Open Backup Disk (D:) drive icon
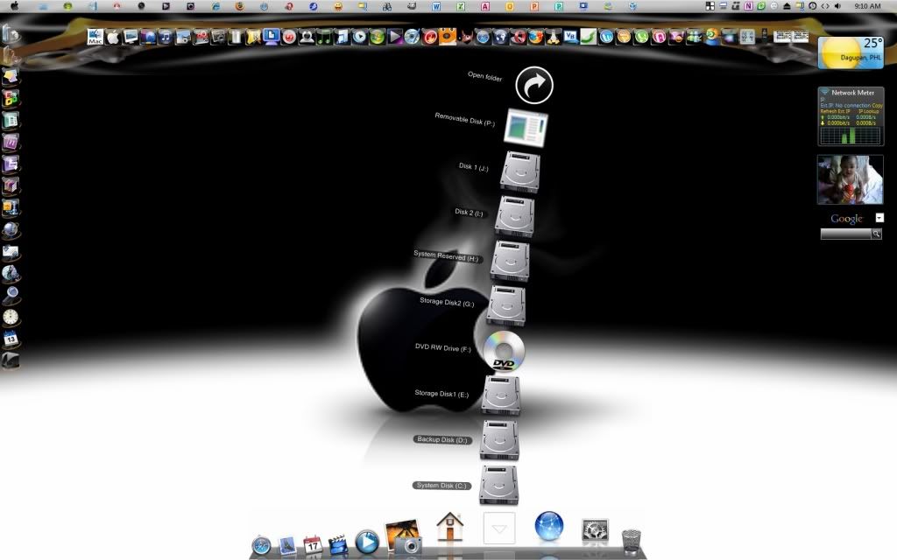This screenshot has width=897, height=560. (499, 440)
